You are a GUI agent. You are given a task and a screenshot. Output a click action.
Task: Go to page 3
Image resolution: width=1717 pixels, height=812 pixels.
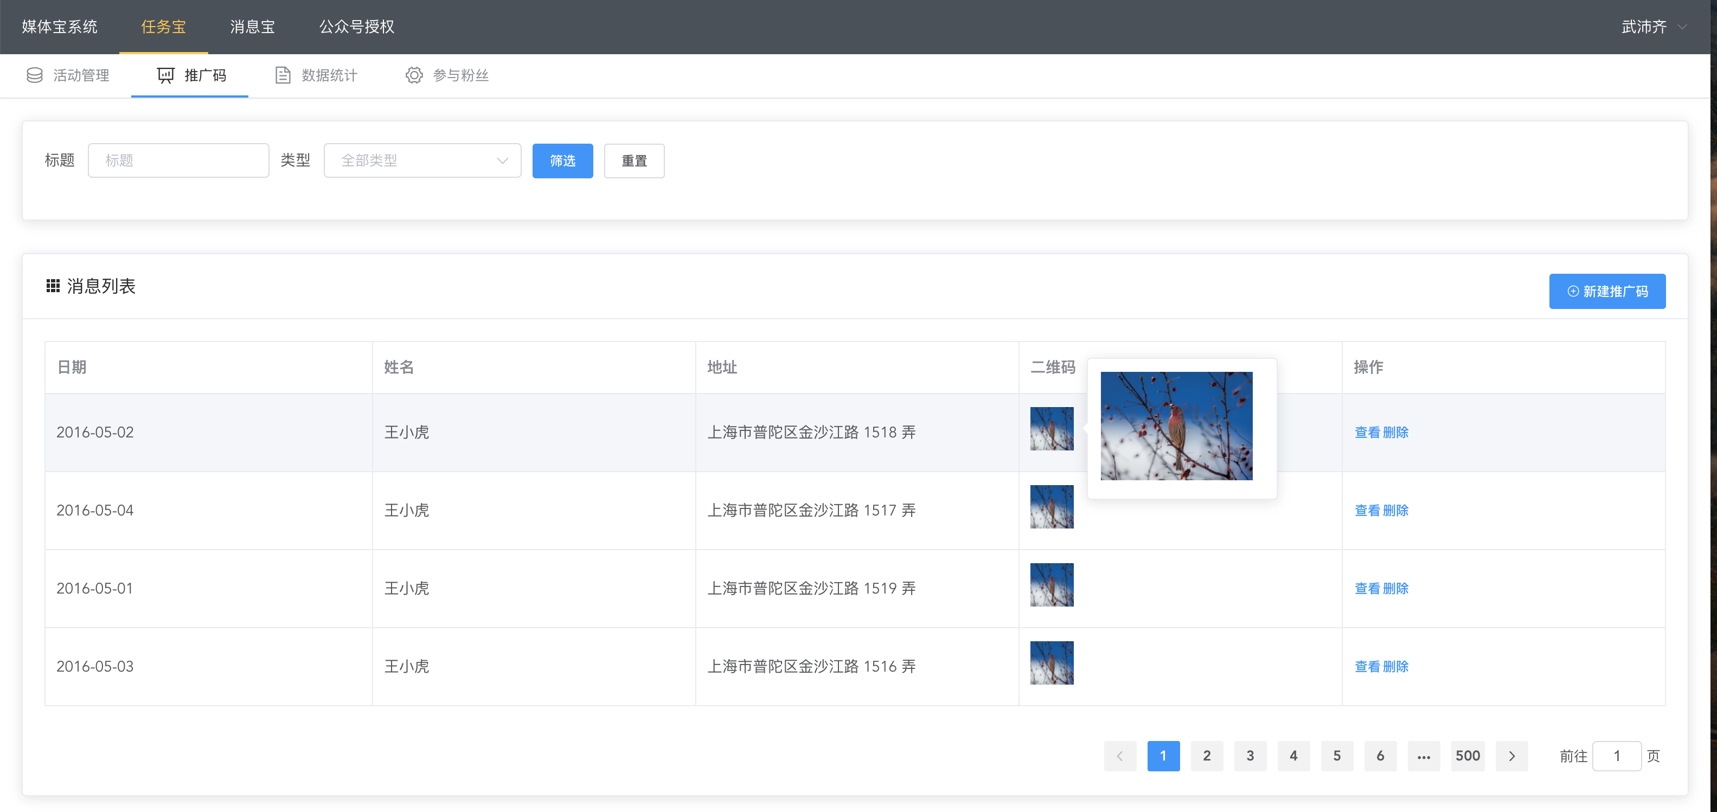1250,756
